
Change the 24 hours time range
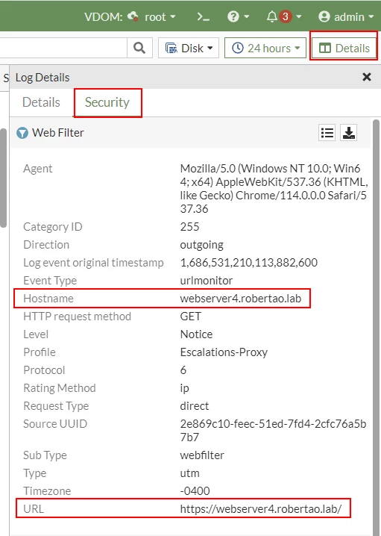pyautogui.click(x=265, y=49)
